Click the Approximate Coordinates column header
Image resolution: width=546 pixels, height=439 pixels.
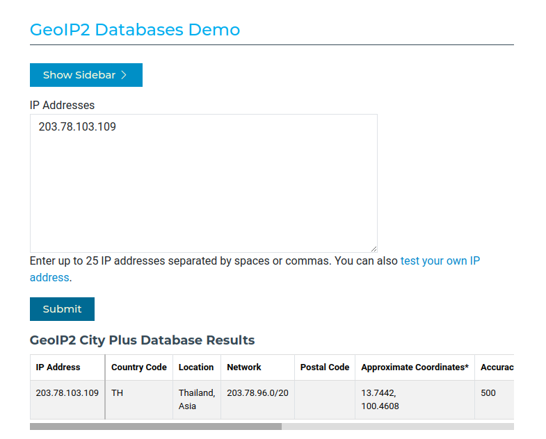pos(415,367)
